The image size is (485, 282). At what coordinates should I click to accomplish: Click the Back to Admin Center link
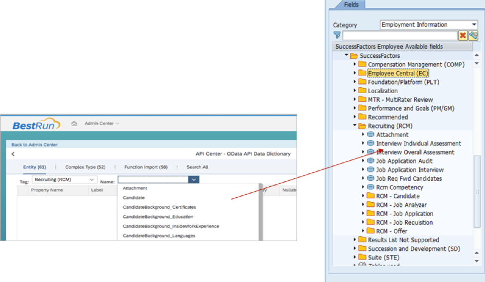(x=35, y=144)
